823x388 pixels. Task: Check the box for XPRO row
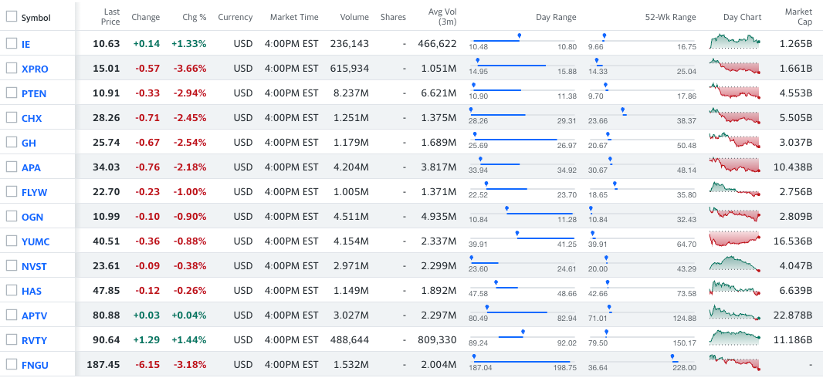click(12, 68)
